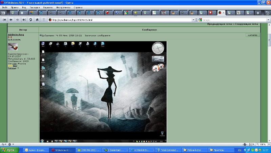Click the site icon in address bar
The width and height of the screenshot is (271, 153).
(50, 20)
